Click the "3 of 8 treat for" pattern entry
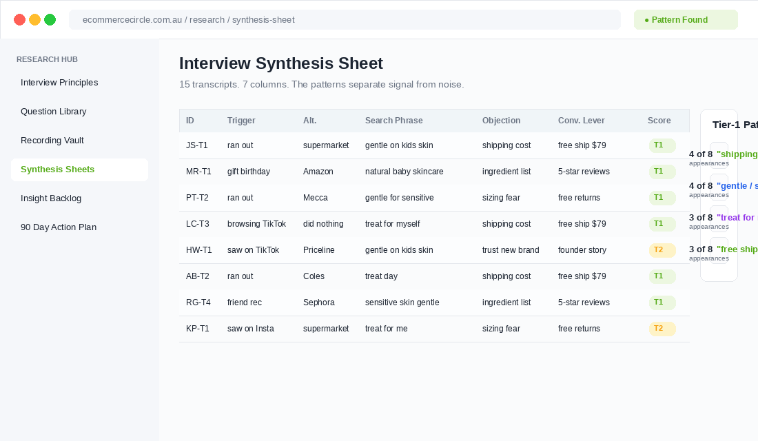The height and width of the screenshot is (441, 758). [x=723, y=221]
